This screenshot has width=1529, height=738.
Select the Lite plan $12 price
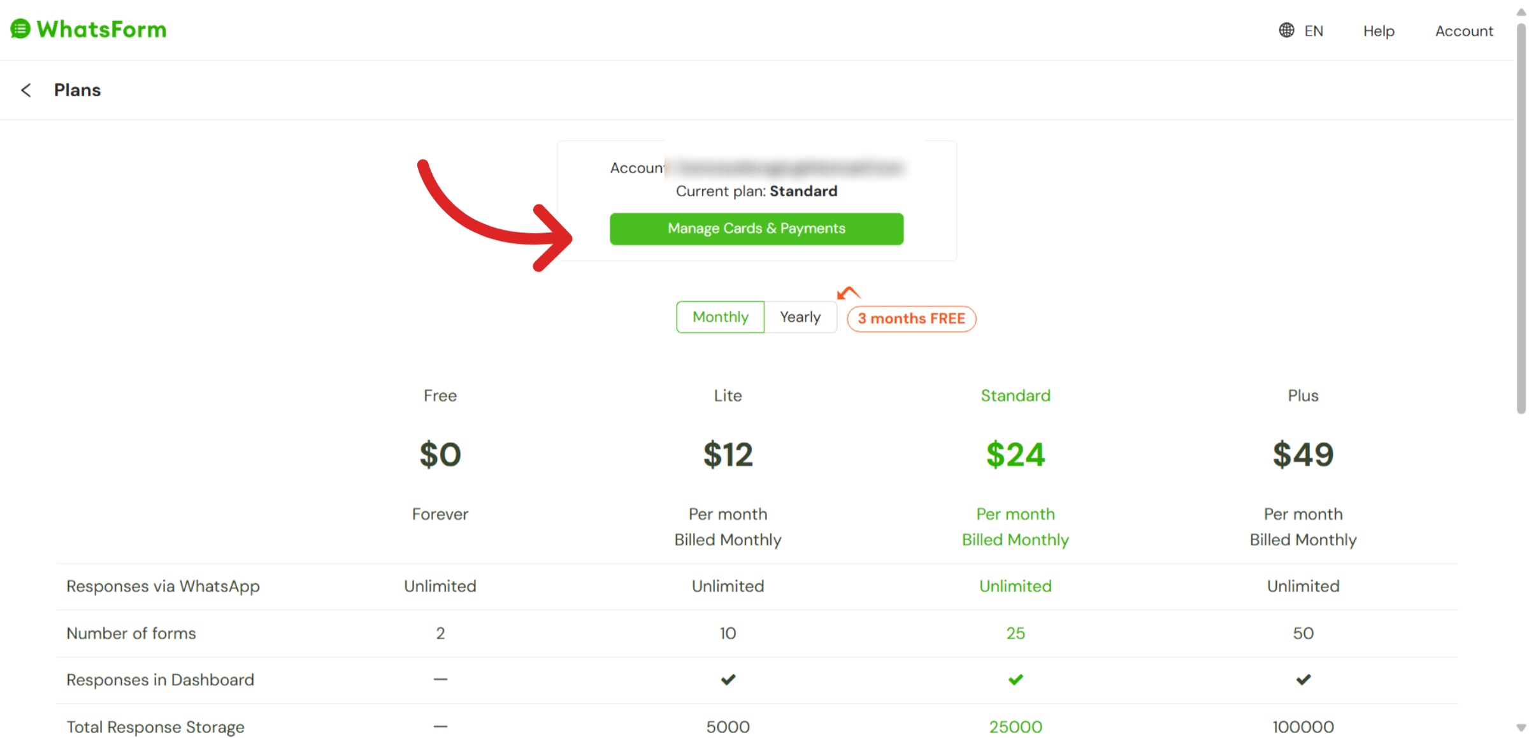728,455
